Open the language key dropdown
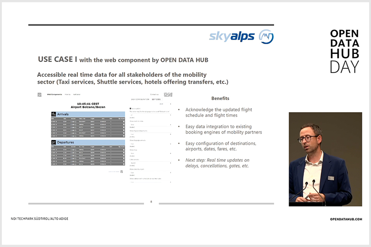 point(150,115)
